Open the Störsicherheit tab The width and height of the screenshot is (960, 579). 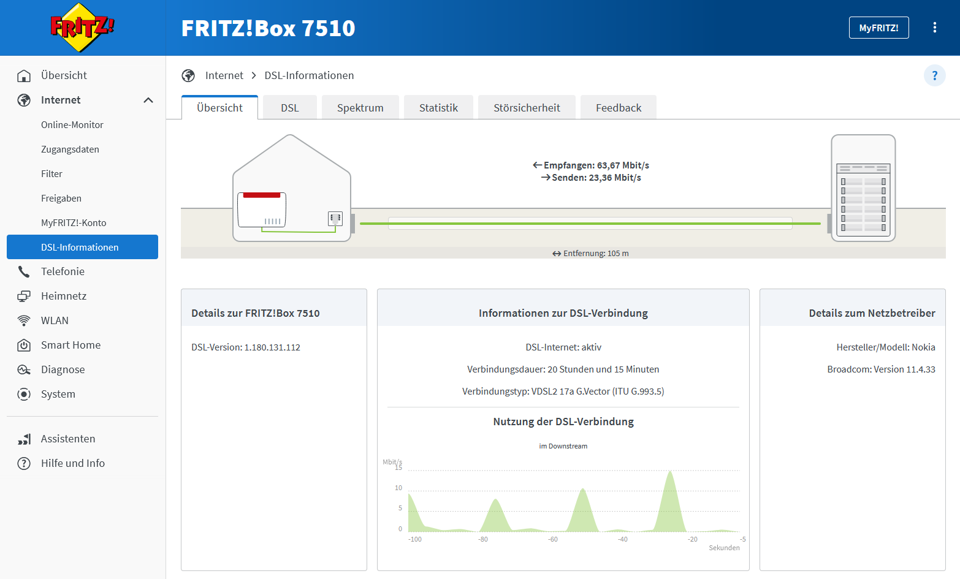527,107
